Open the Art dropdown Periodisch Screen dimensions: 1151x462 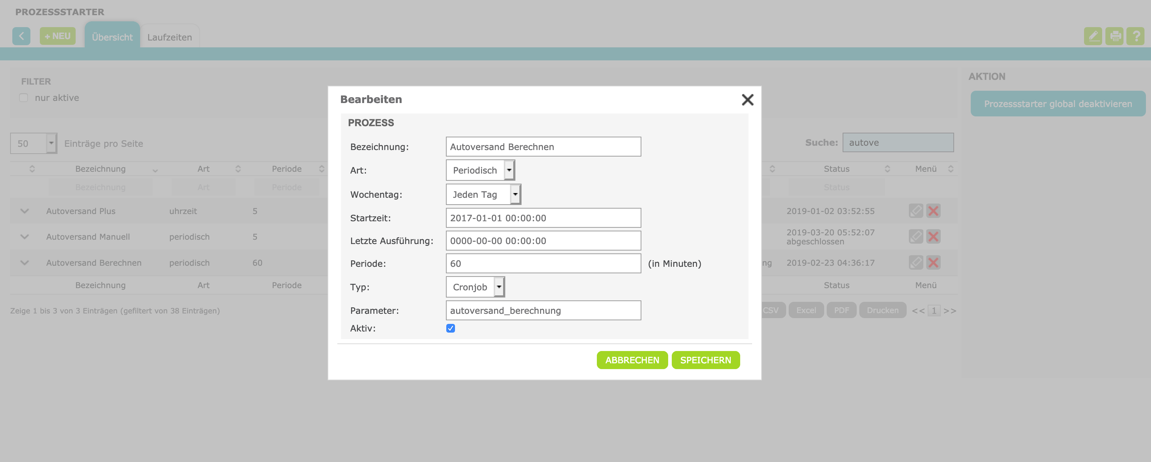click(480, 170)
